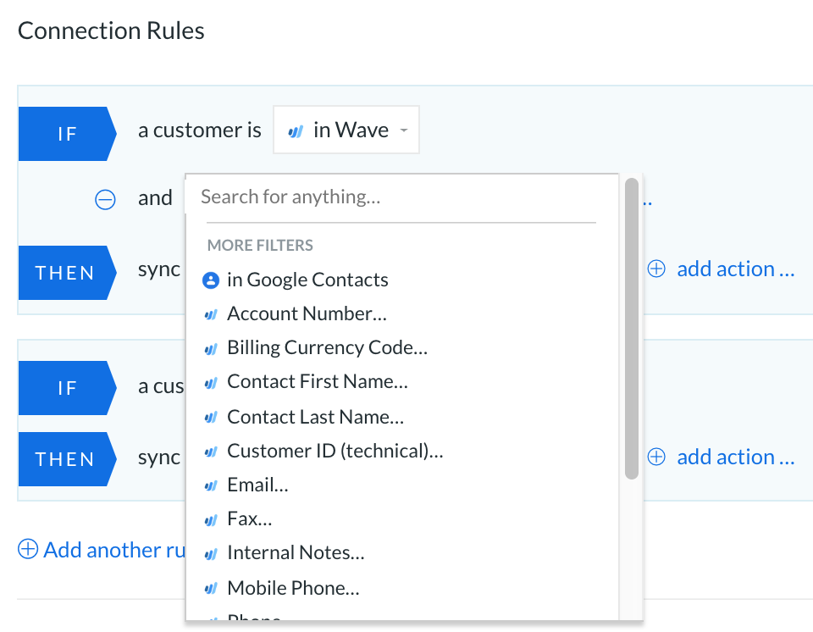Click the Wave icon in the dropdown button

pyautogui.click(x=296, y=131)
